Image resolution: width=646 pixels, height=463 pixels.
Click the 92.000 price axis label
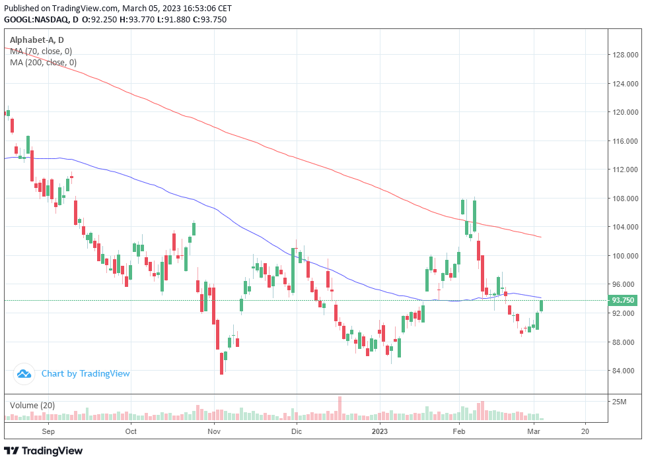pos(624,313)
